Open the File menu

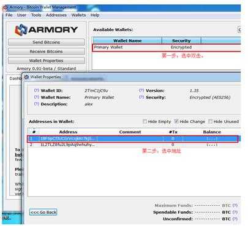9,15
